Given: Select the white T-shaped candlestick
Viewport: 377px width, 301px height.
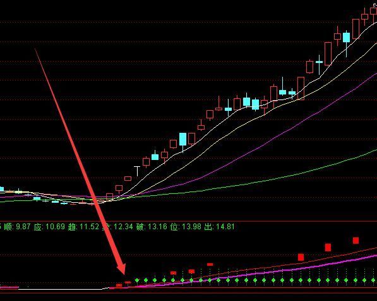Looking at the screenshot, I should click(x=137, y=171).
